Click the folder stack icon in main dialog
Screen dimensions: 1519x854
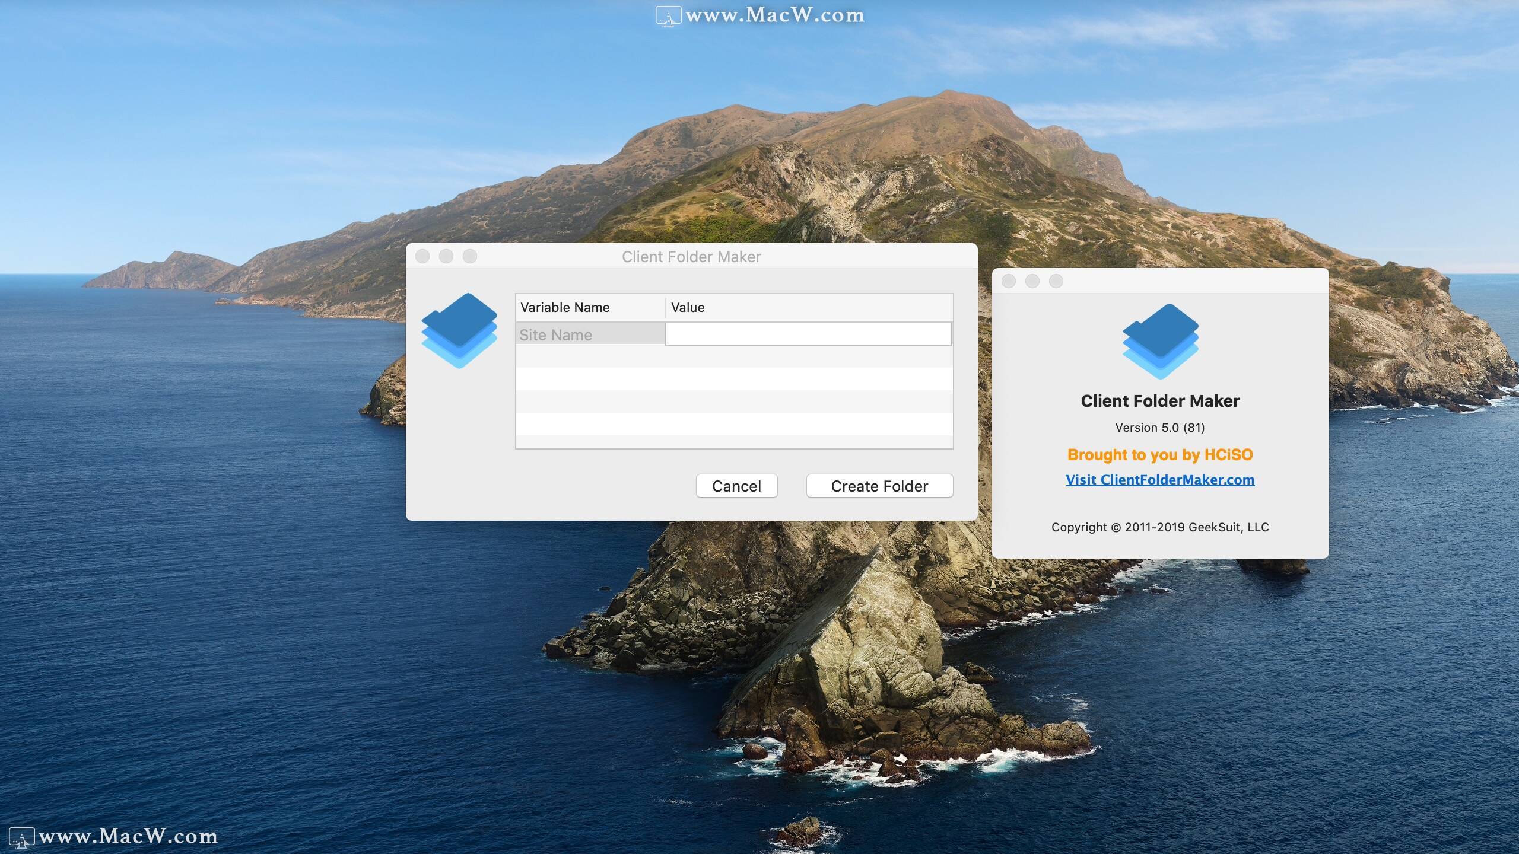coord(459,330)
